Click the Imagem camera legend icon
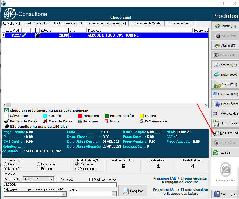 pos(80,121)
